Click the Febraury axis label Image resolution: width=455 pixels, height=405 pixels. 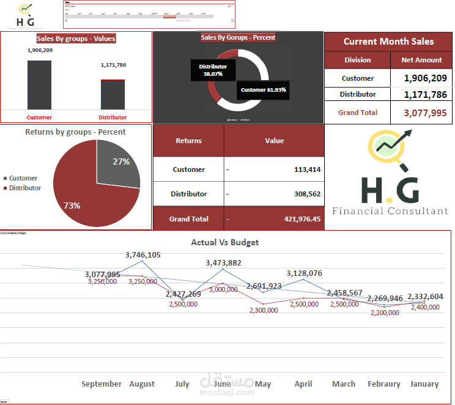pos(384,384)
